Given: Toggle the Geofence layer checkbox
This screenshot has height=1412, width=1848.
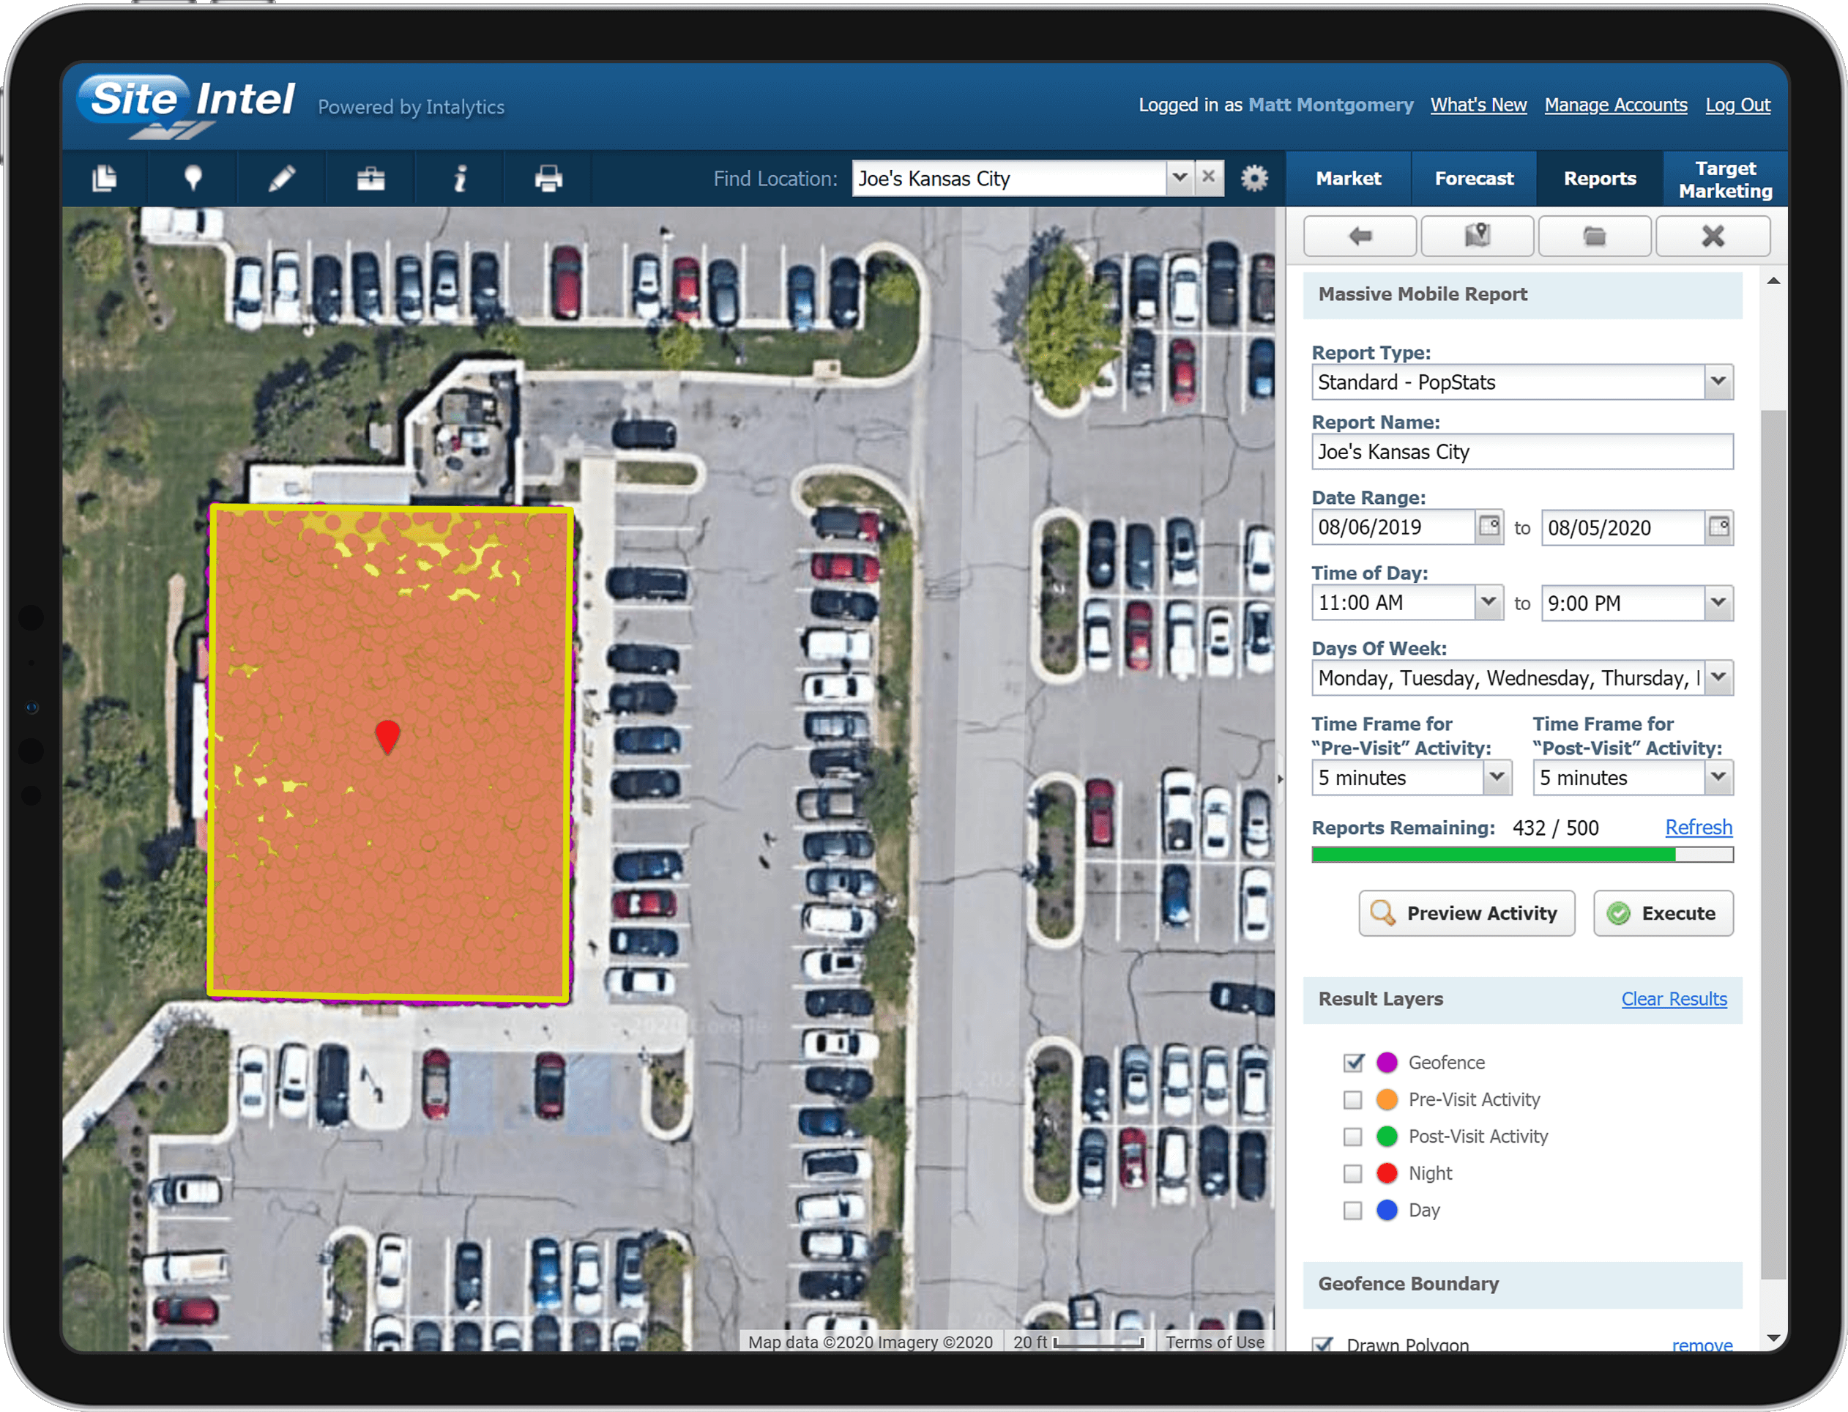Looking at the screenshot, I should tap(1353, 1063).
